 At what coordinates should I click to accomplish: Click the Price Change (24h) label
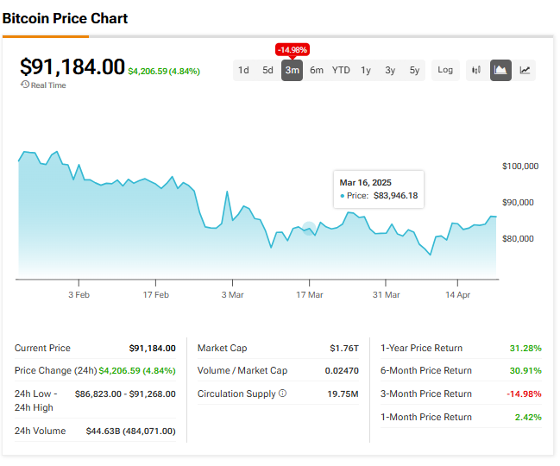click(56, 371)
